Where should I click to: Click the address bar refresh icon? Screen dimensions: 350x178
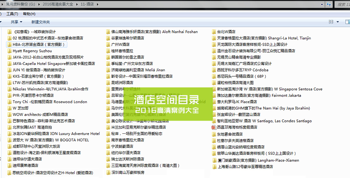329,4
